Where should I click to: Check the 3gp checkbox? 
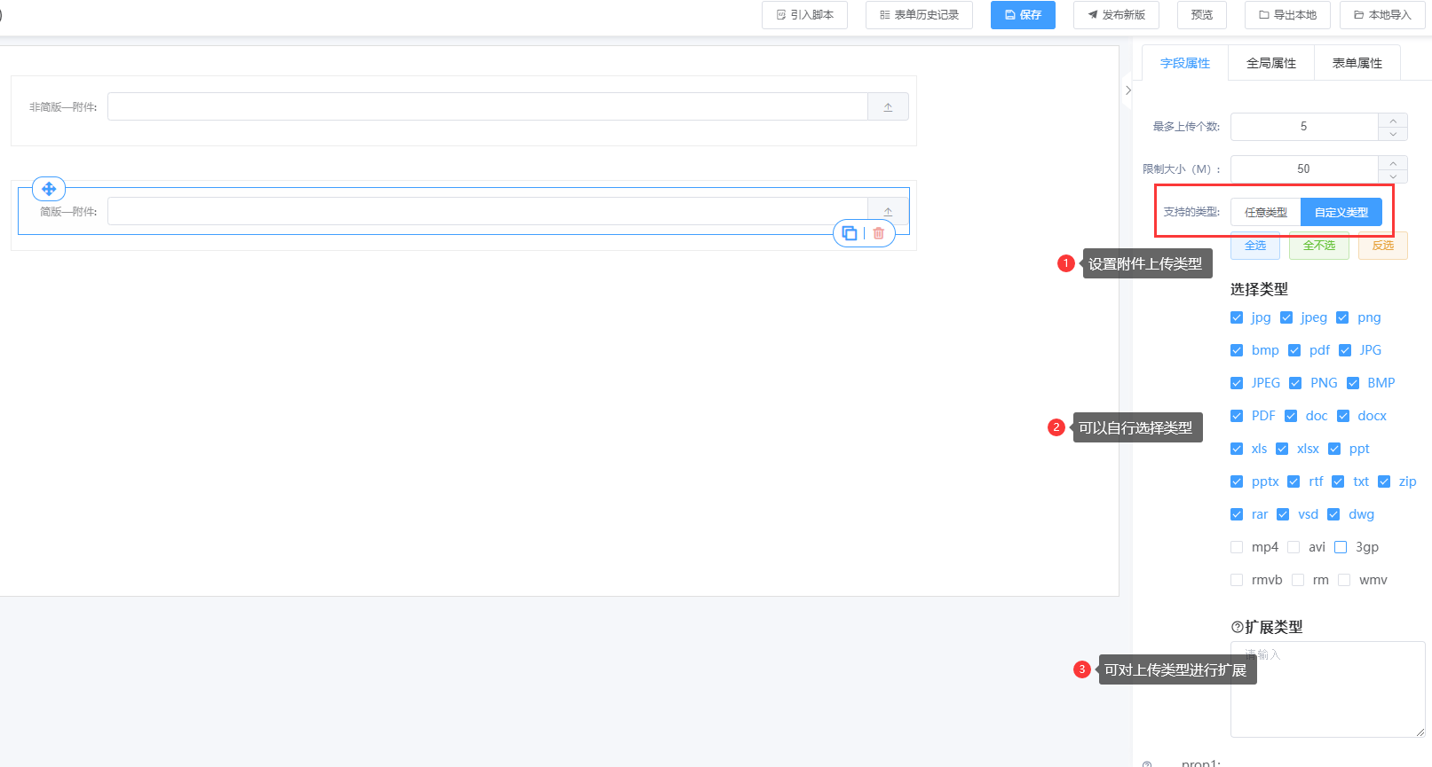1341,547
